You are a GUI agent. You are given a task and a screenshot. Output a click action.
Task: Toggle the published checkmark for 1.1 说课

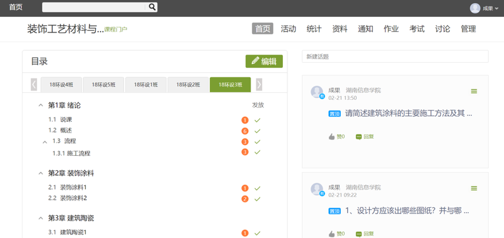pos(257,120)
